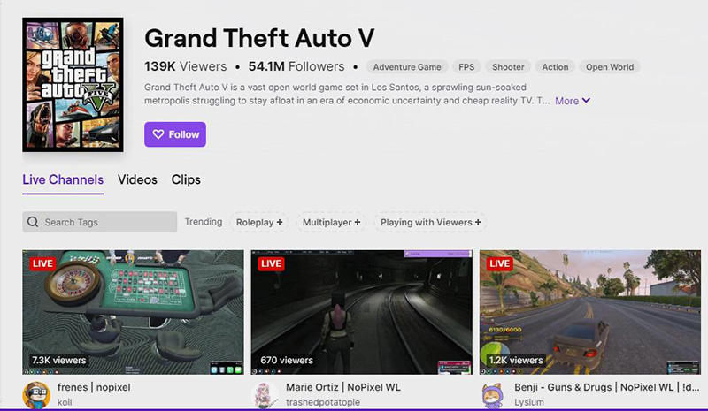This screenshot has width=708, height=411.
Task: Open the Open World category tag
Action: click(x=610, y=67)
